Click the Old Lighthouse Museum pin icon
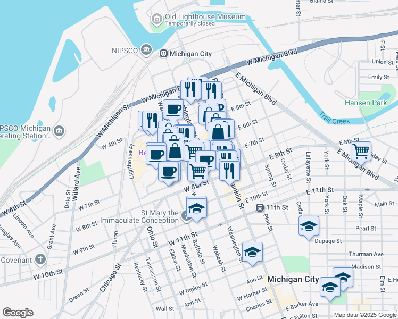 157,19
